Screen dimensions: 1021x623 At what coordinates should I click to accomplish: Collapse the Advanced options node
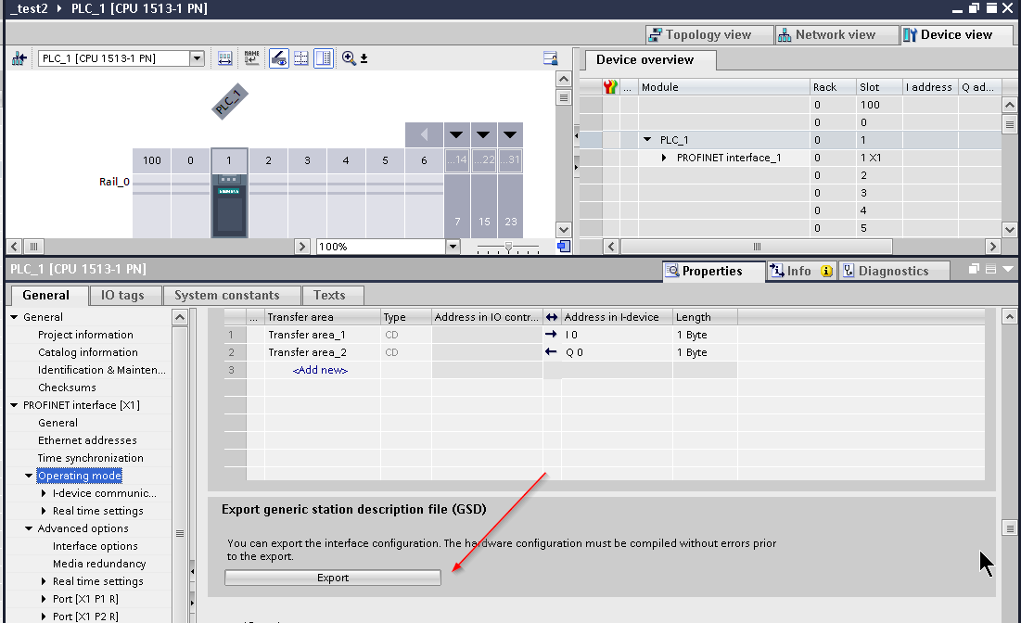(x=29, y=528)
